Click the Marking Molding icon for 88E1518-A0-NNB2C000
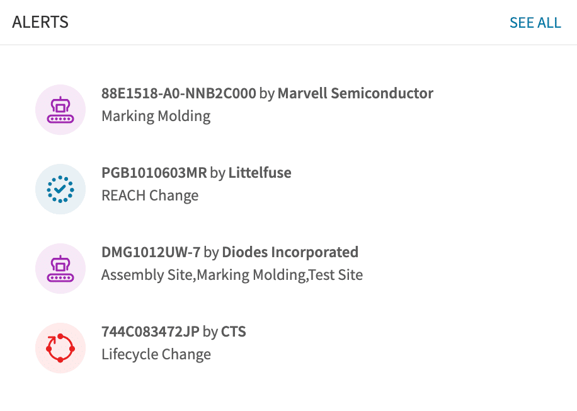Image resolution: width=577 pixels, height=411 pixels. click(x=60, y=109)
